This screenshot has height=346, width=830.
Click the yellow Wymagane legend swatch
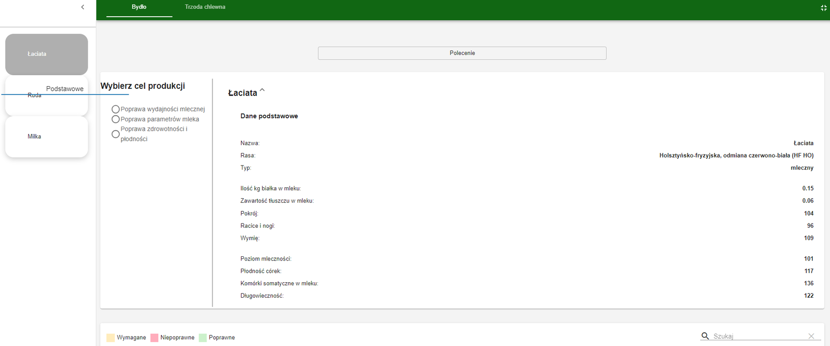click(x=110, y=338)
